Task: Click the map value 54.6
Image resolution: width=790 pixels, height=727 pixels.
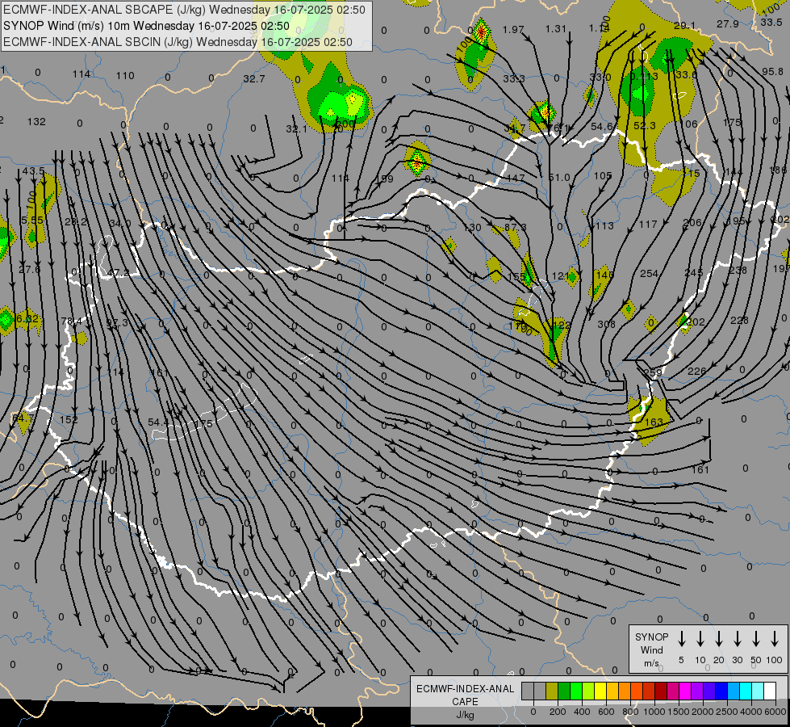Action: pos(601,126)
